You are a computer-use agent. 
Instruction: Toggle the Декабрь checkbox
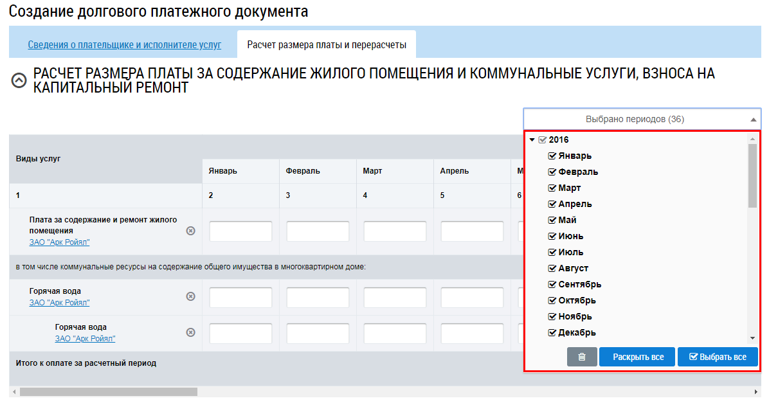tap(552, 332)
